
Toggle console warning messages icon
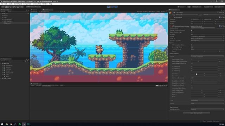click(161, 85)
